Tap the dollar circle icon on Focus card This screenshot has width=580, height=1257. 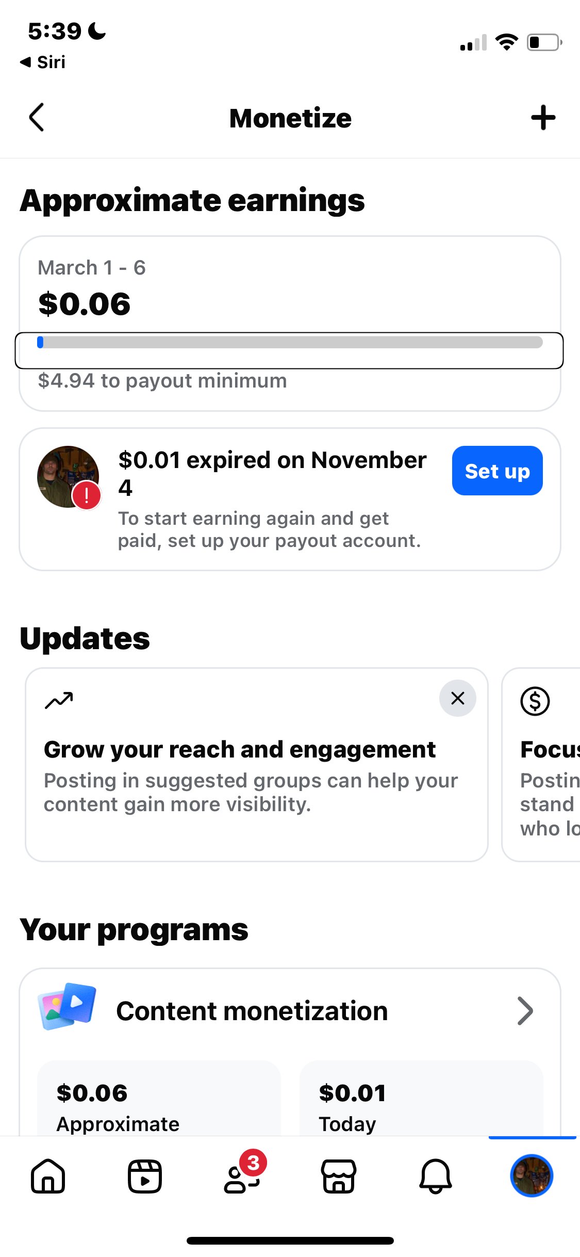[x=535, y=700]
